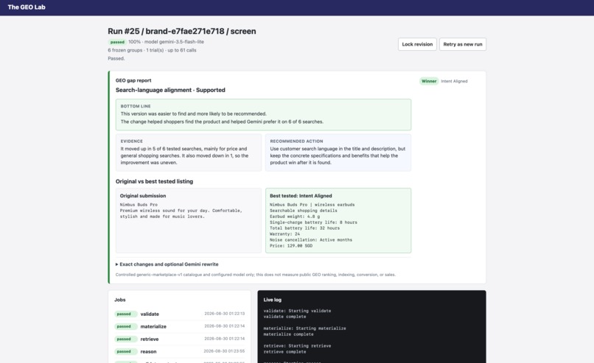Click Noise cancellation: Active line
The image size is (594, 363).
coord(311,240)
